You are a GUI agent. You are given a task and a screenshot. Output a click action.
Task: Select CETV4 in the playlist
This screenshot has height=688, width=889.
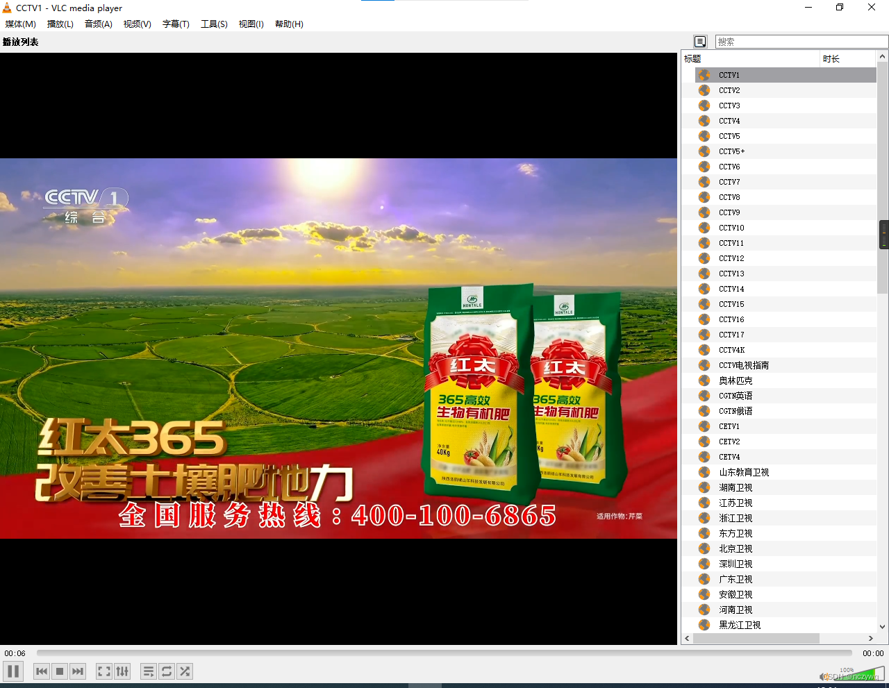tap(786, 457)
